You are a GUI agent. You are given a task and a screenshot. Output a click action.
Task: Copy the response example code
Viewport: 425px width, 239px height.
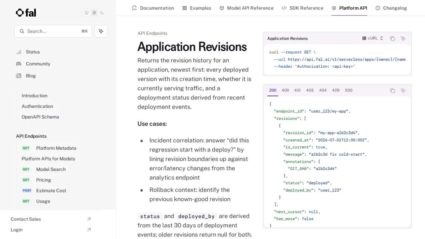392,91
